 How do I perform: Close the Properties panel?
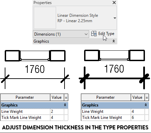click(114, 2)
